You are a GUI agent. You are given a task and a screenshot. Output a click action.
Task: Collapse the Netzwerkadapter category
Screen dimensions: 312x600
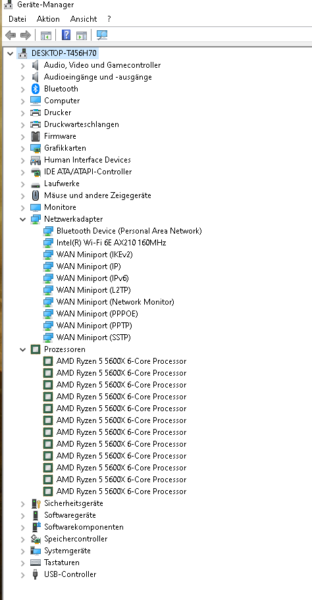coord(23,219)
